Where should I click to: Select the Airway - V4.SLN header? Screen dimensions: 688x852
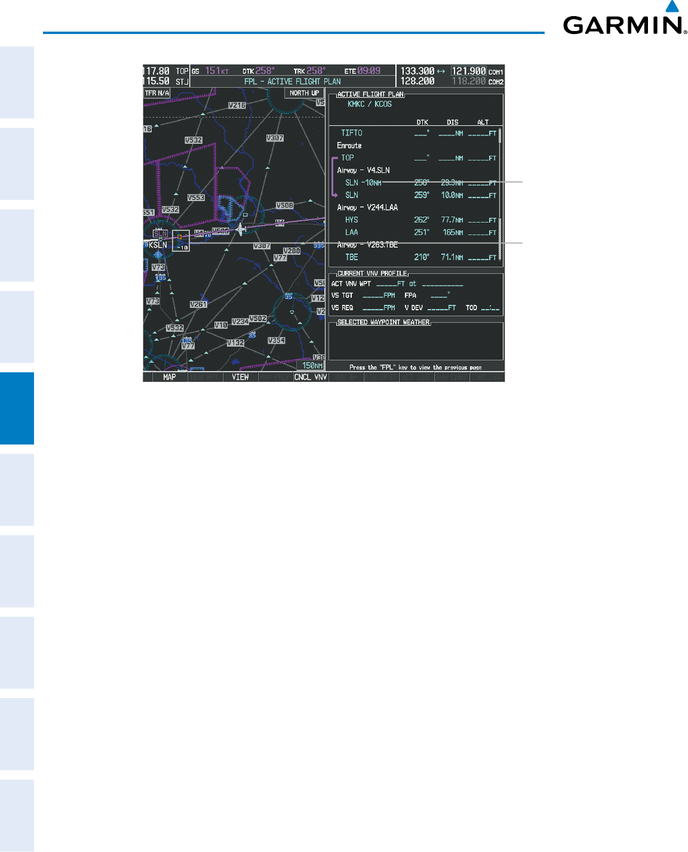tap(364, 171)
